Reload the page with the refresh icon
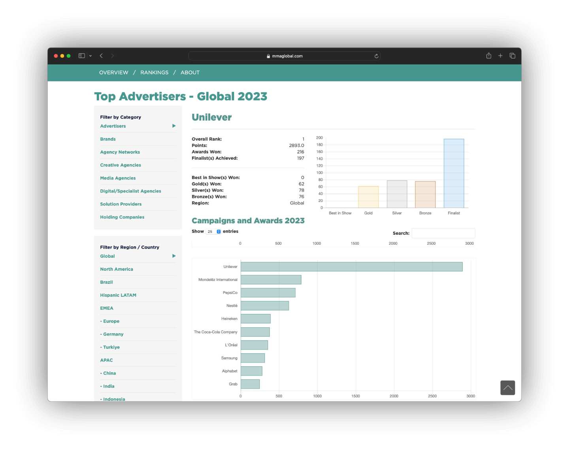Viewport: 569px width, 449px height. tap(376, 56)
